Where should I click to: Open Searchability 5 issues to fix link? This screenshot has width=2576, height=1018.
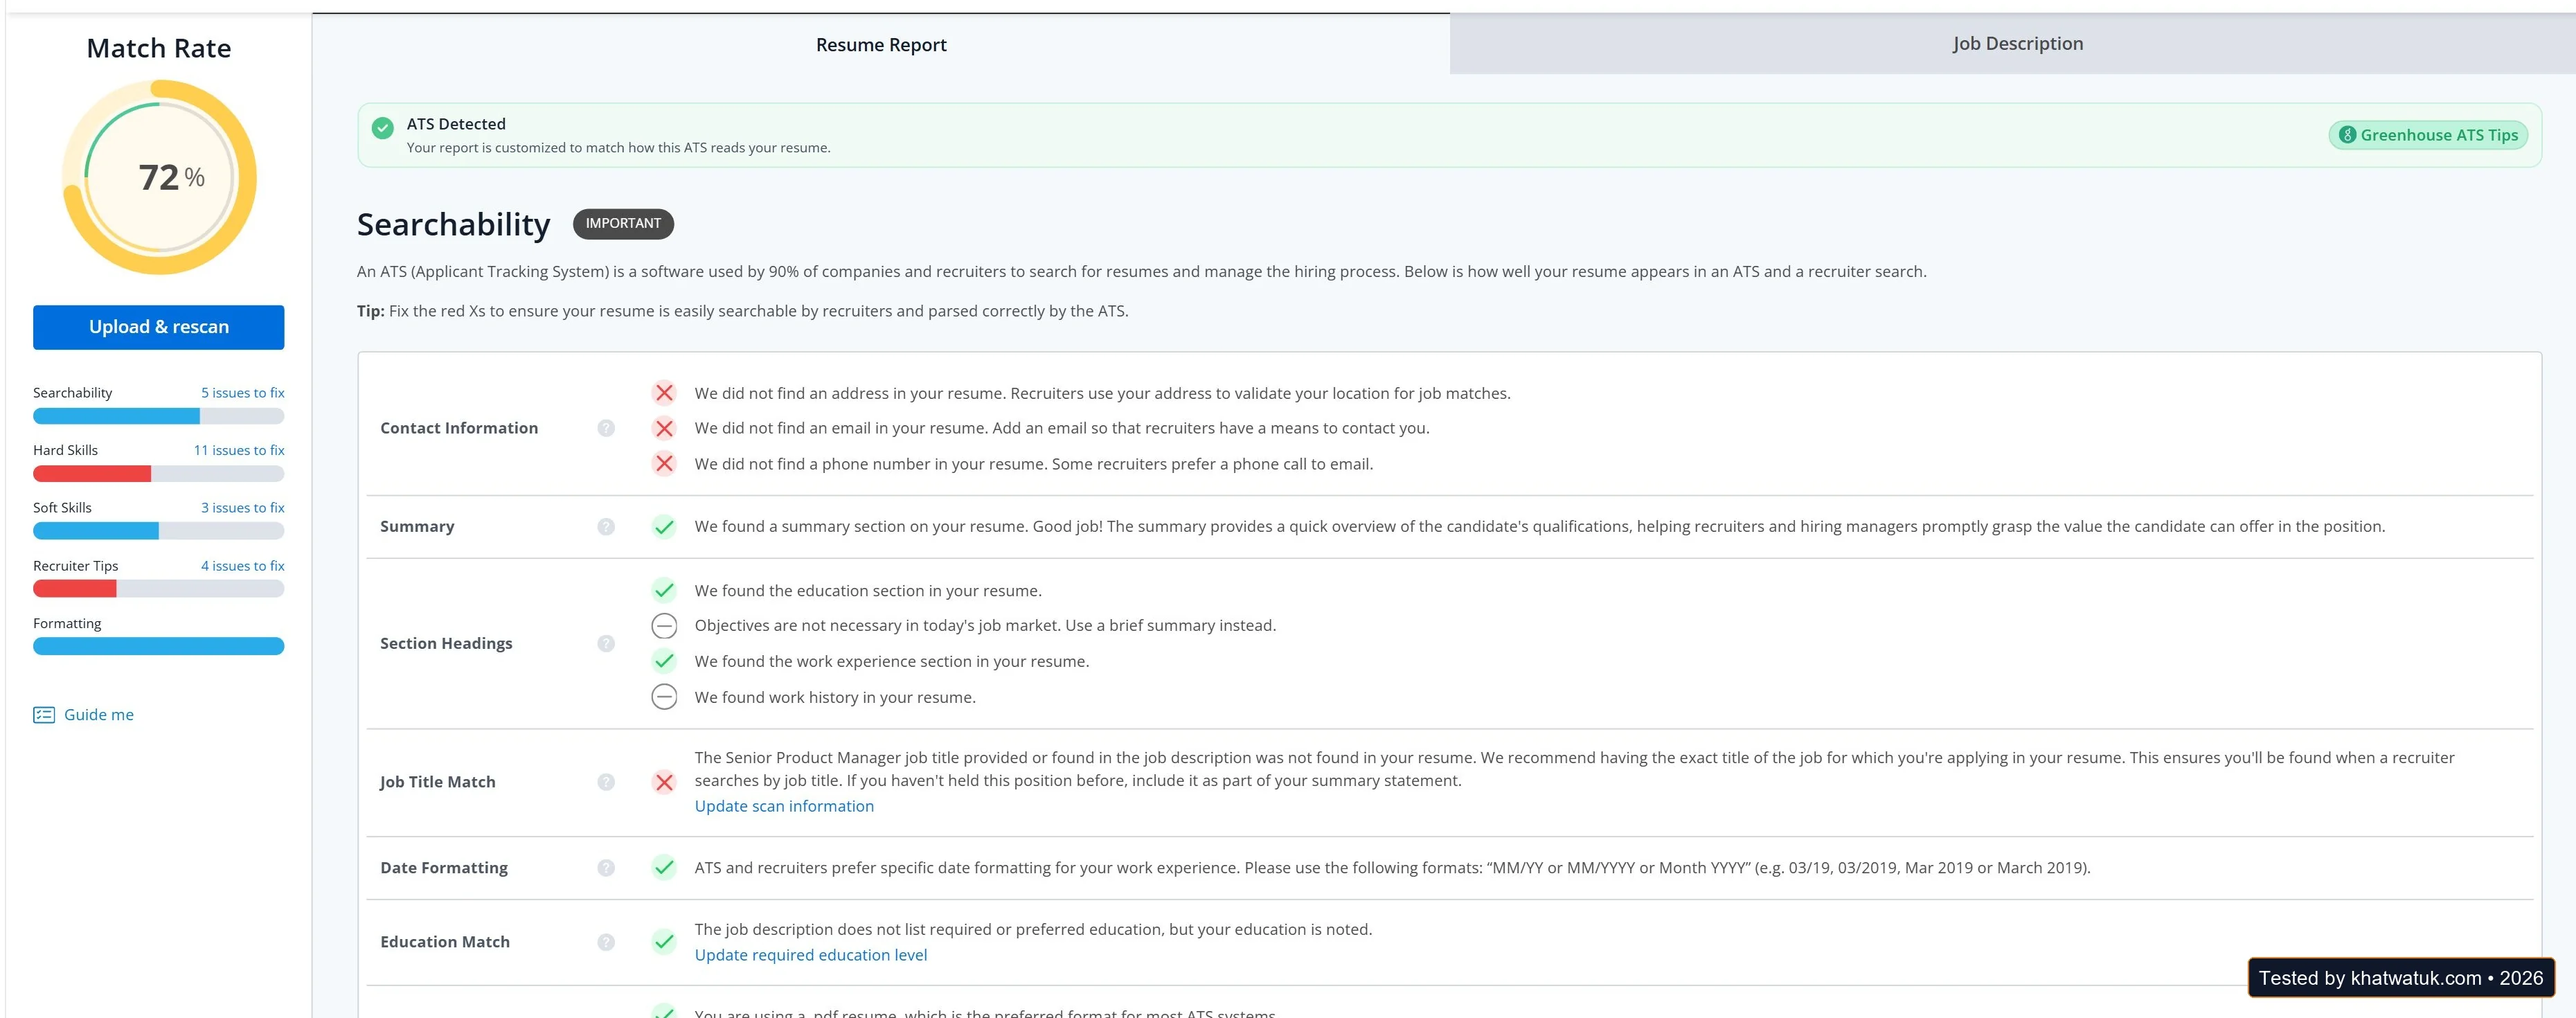point(243,393)
